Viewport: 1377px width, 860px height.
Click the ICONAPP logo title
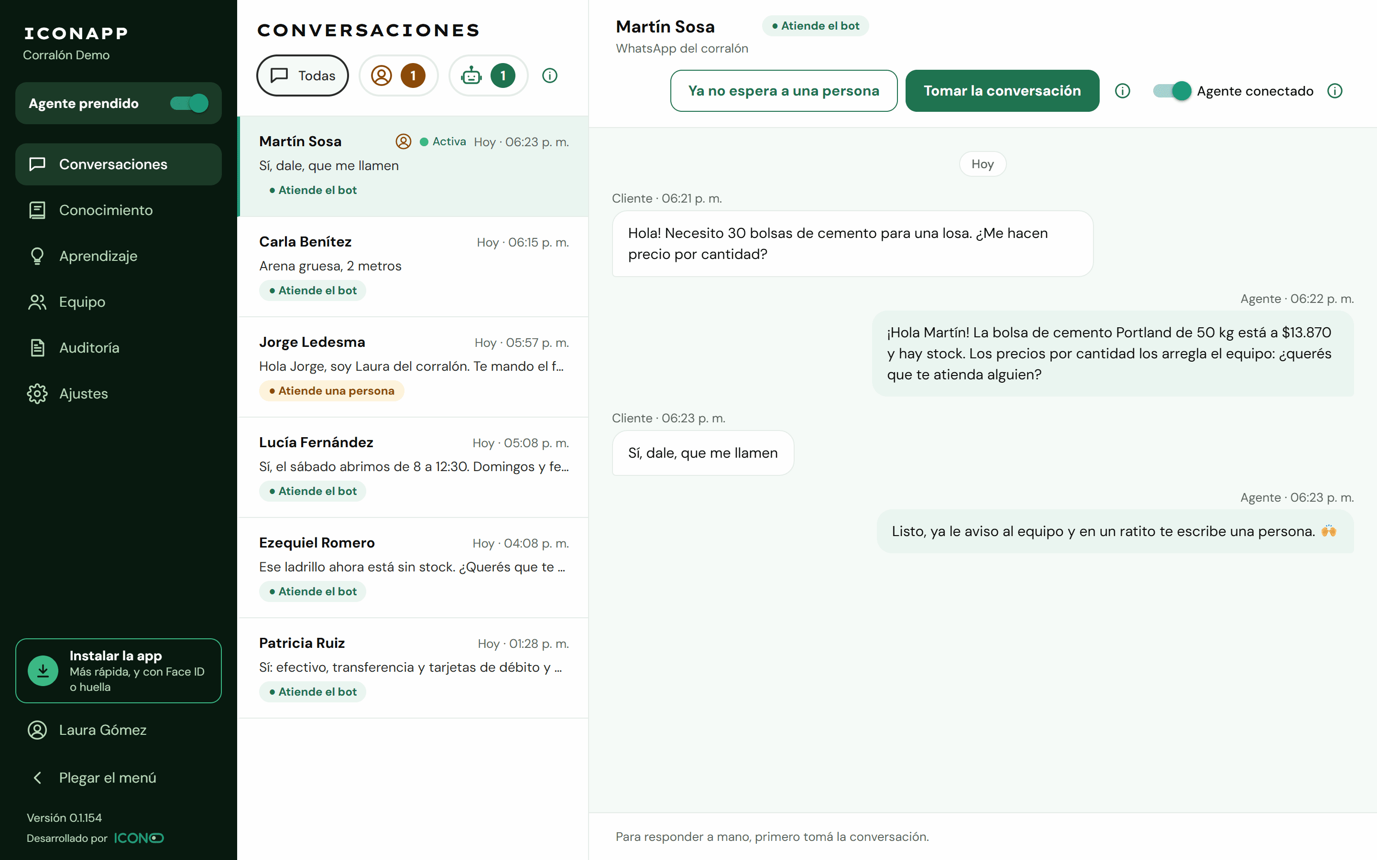point(76,33)
